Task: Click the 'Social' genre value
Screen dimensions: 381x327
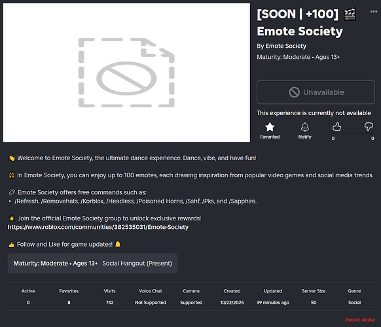Action: pos(354,303)
